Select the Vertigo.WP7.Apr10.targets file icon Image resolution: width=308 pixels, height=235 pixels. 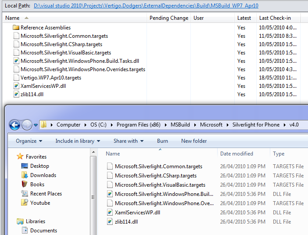17,78
